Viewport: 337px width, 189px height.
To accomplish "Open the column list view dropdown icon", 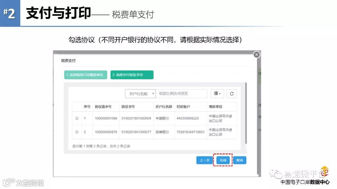I will 217,94.
